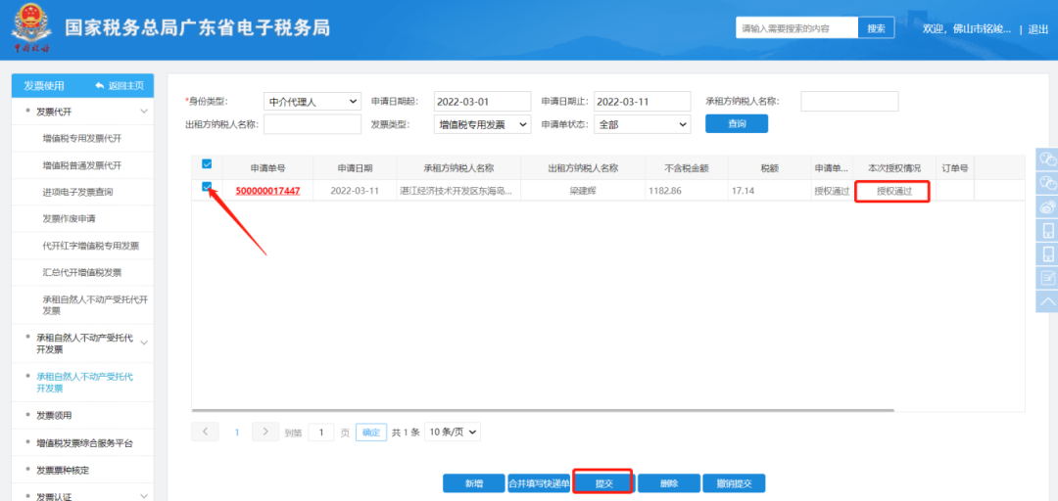The width and height of the screenshot is (1058, 501).
Task: Click the 申请日期 column header
Action: point(355,168)
